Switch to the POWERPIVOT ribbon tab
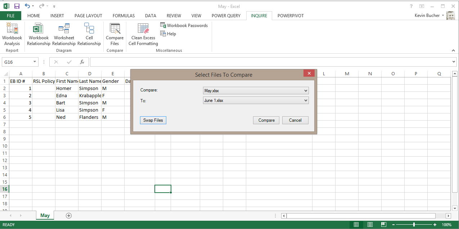The image size is (459, 229). pos(291,15)
